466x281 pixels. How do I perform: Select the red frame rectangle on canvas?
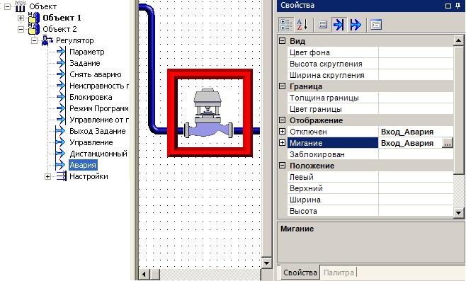[x=210, y=74]
